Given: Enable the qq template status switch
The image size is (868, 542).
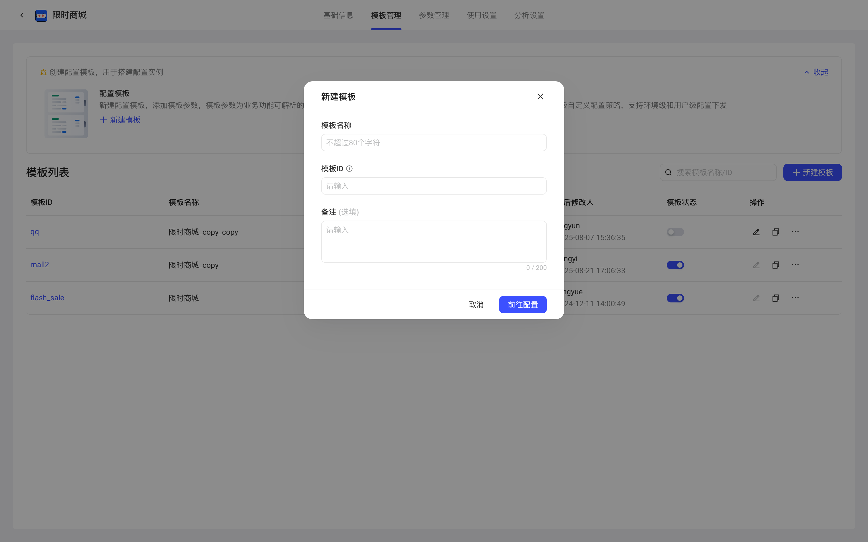Looking at the screenshot, I should (675, 232).
